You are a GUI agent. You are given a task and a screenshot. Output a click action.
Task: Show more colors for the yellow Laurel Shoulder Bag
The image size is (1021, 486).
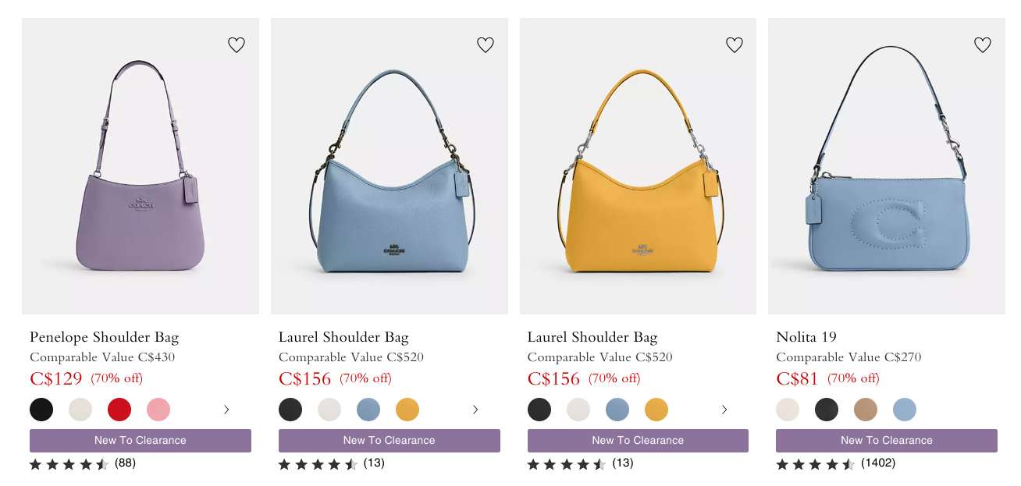tap(724, 409)
